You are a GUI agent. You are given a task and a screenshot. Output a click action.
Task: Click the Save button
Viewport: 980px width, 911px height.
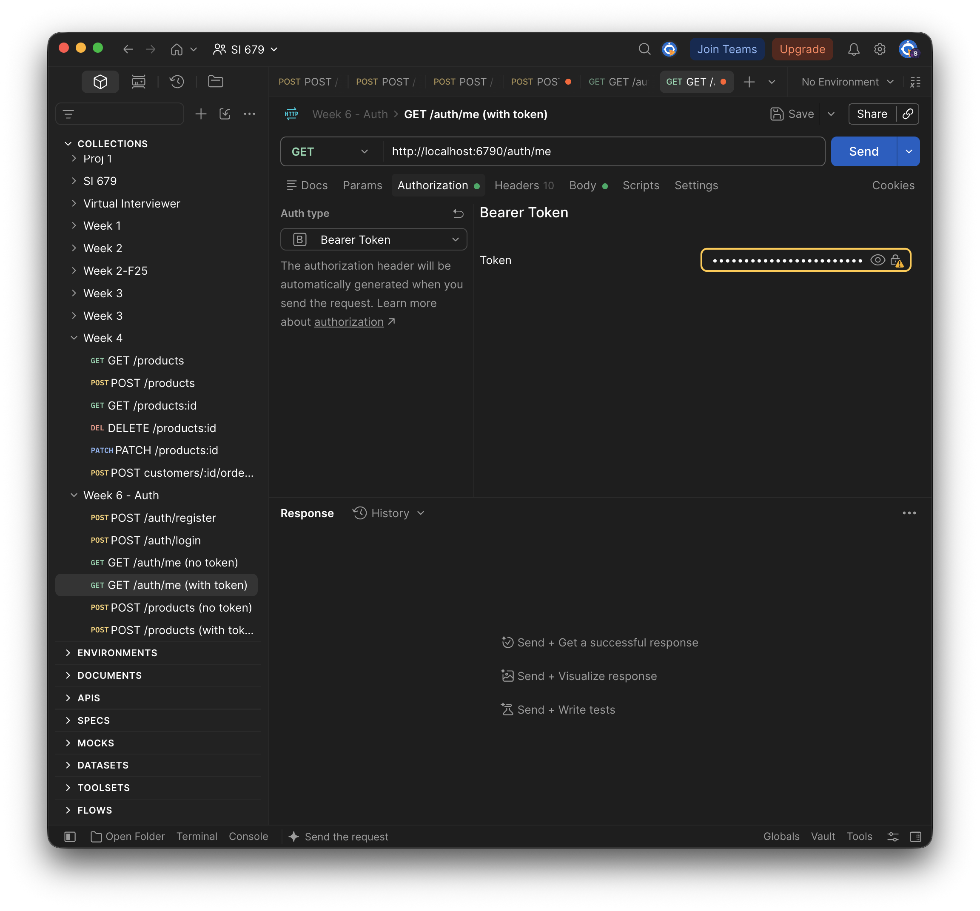click(792, 114)
